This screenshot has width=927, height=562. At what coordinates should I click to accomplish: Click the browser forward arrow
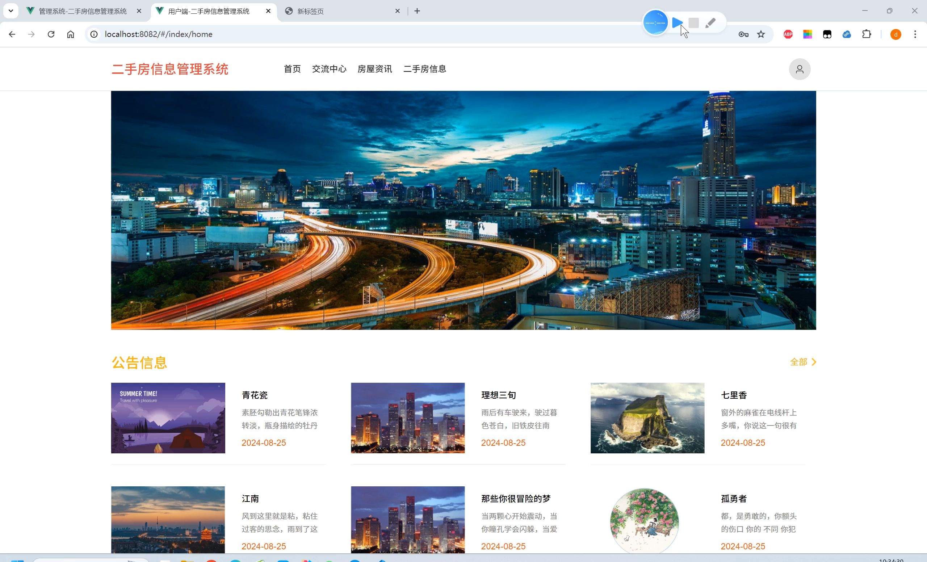[32, 34]
